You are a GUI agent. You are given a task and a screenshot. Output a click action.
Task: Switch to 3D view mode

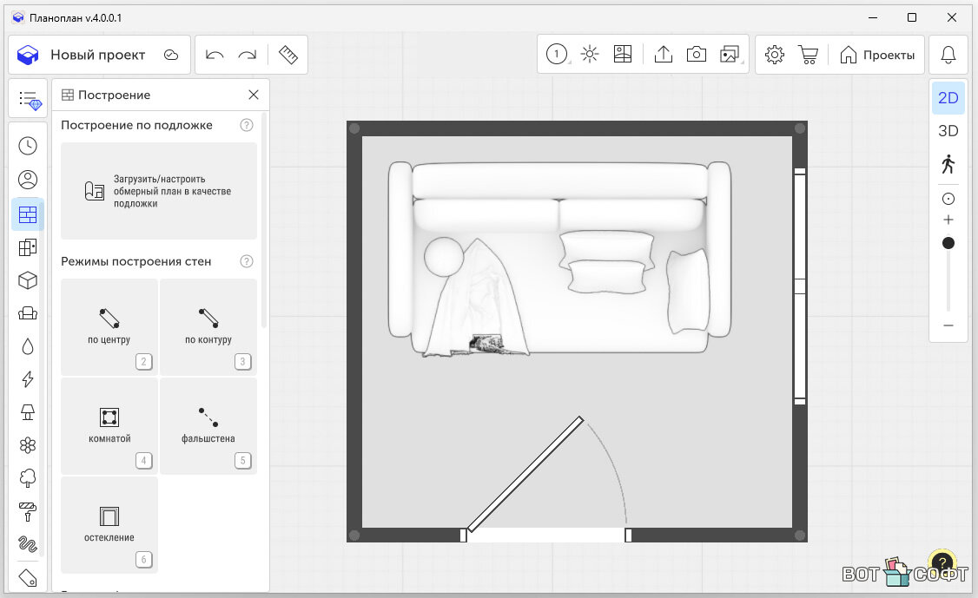[948, 131]
